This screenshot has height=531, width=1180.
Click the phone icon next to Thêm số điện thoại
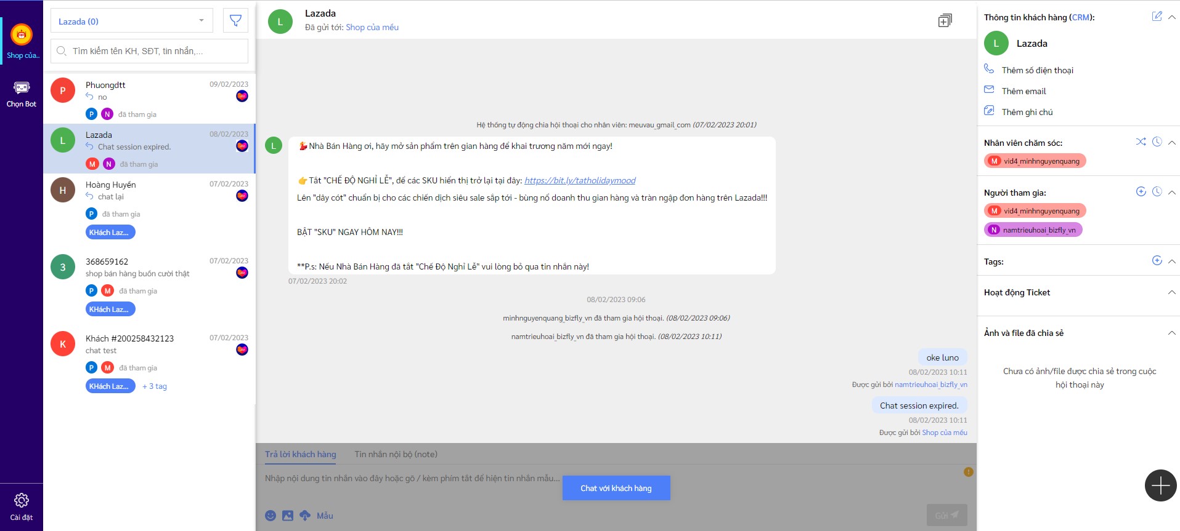tap(989, 68)
